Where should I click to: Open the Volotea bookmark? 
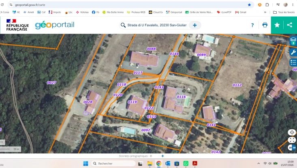(x=82, y=12)
